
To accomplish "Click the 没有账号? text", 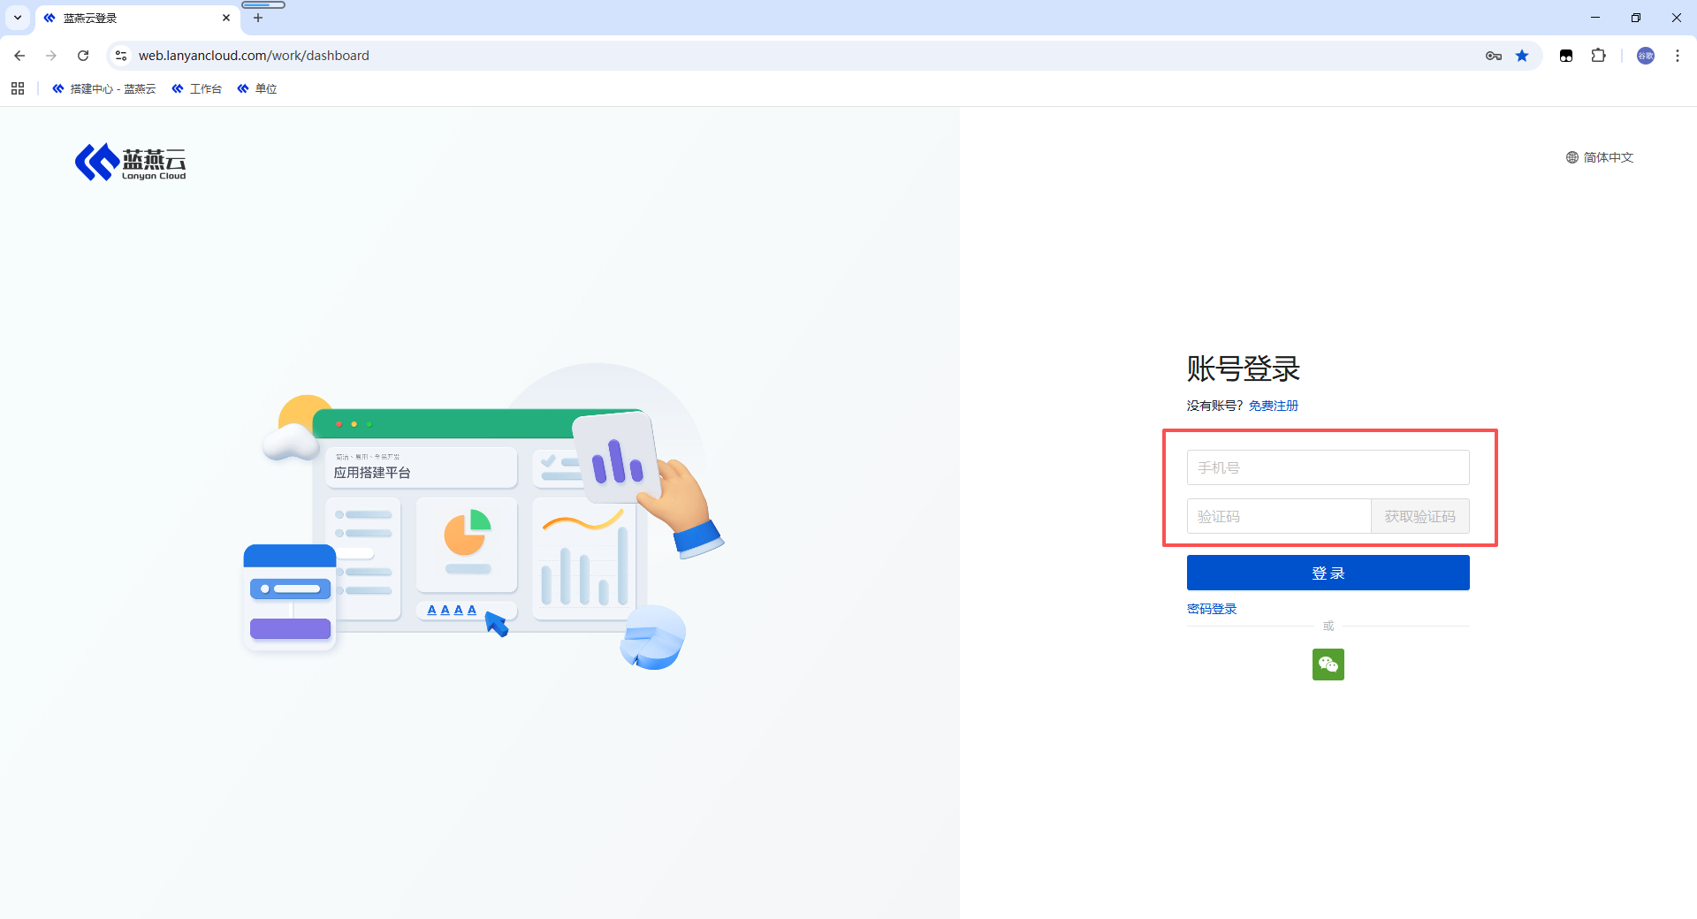I will pyautogui.click(x=1215, y=406).
